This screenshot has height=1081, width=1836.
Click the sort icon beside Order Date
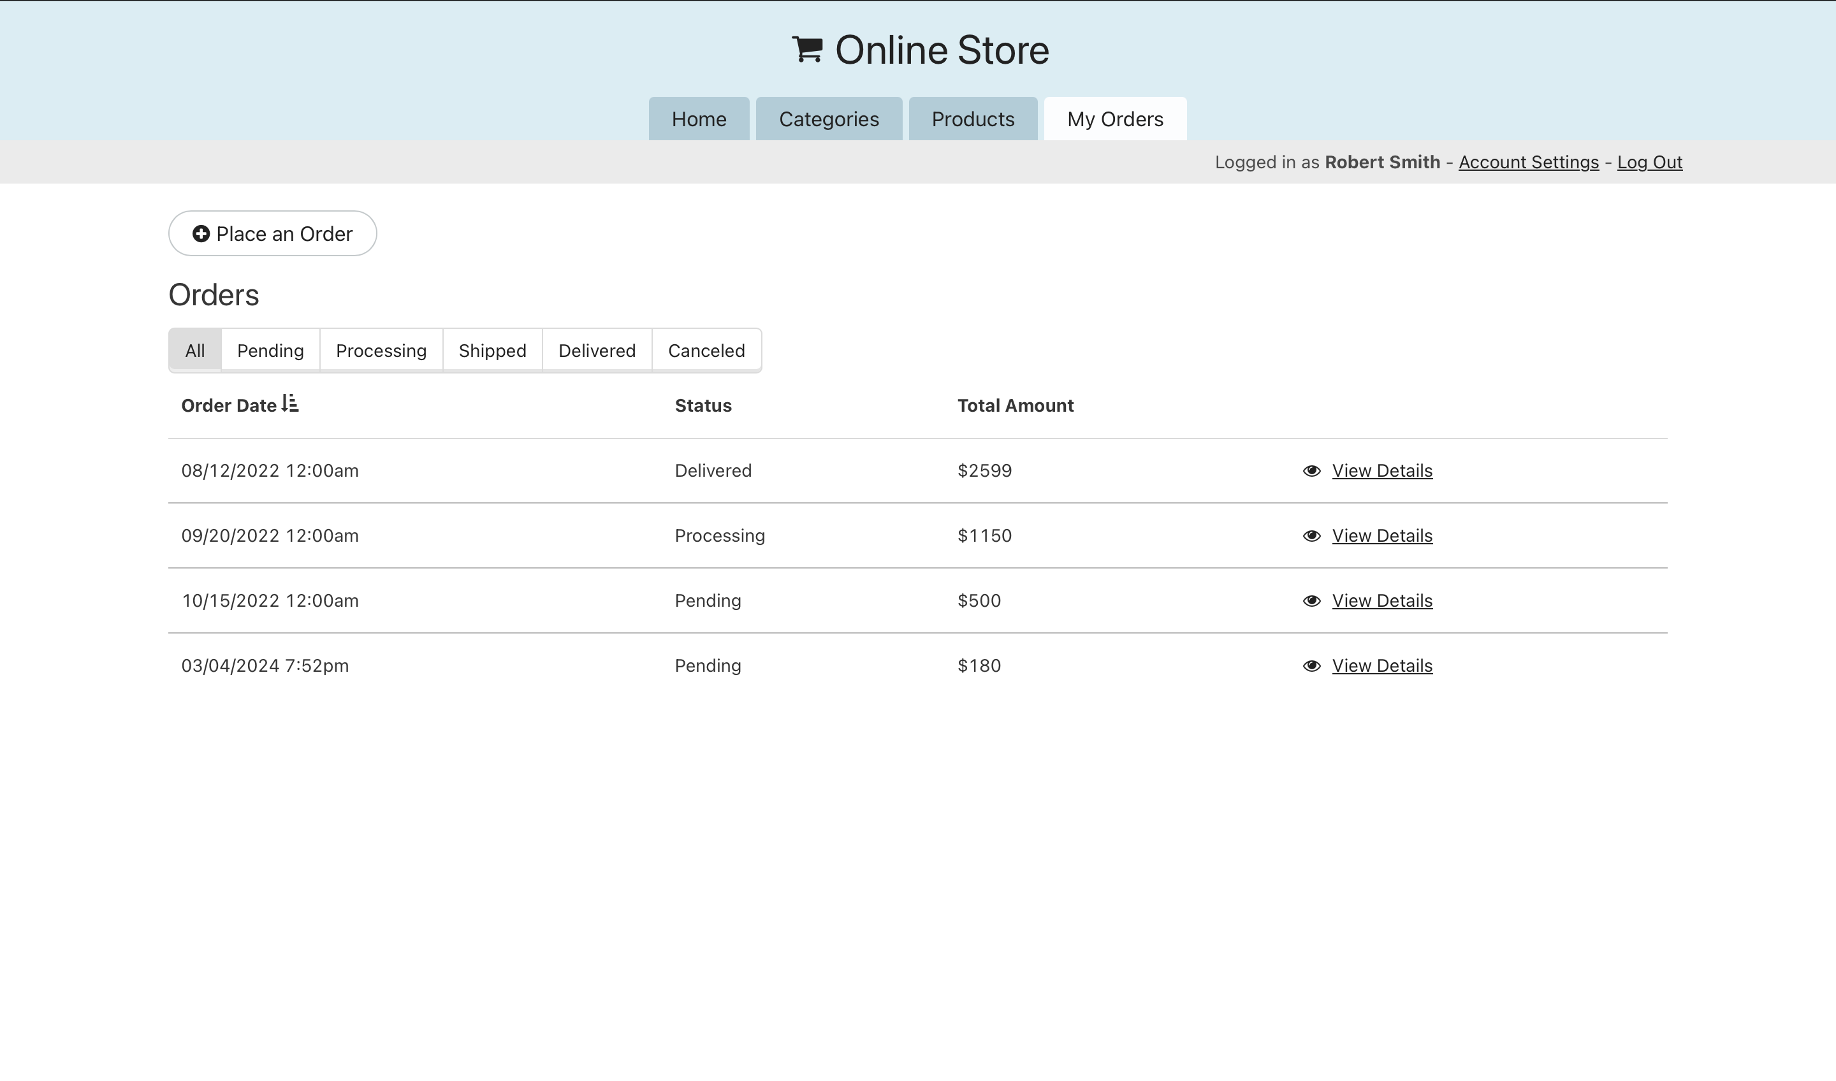[x=290, y=403]
